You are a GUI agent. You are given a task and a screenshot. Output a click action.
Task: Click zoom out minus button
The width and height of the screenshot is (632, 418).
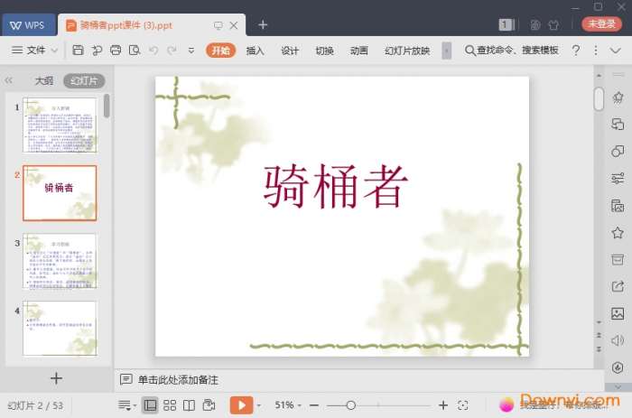click(314, 405)
